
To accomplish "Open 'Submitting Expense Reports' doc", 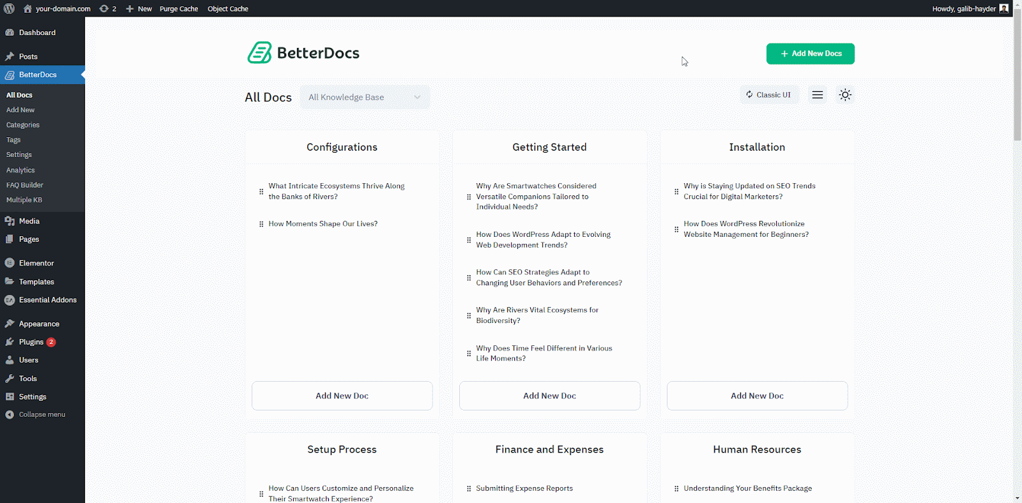I will pyautogui.click(x=524, y=488).
